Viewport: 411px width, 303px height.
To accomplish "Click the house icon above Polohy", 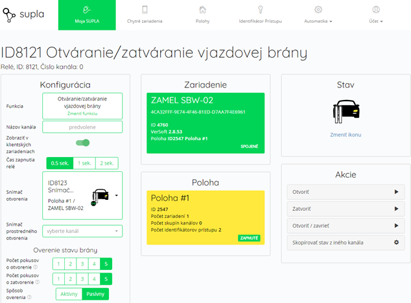I will (202, 10).
